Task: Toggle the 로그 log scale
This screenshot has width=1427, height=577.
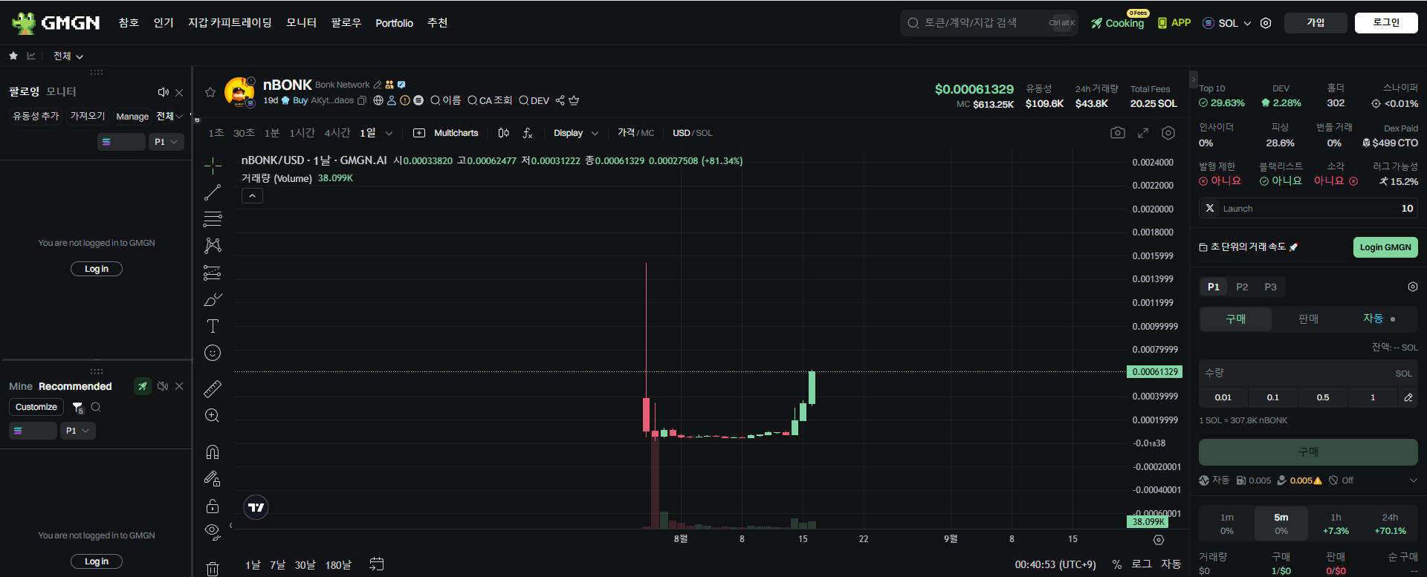Action: pos(1142,564)
